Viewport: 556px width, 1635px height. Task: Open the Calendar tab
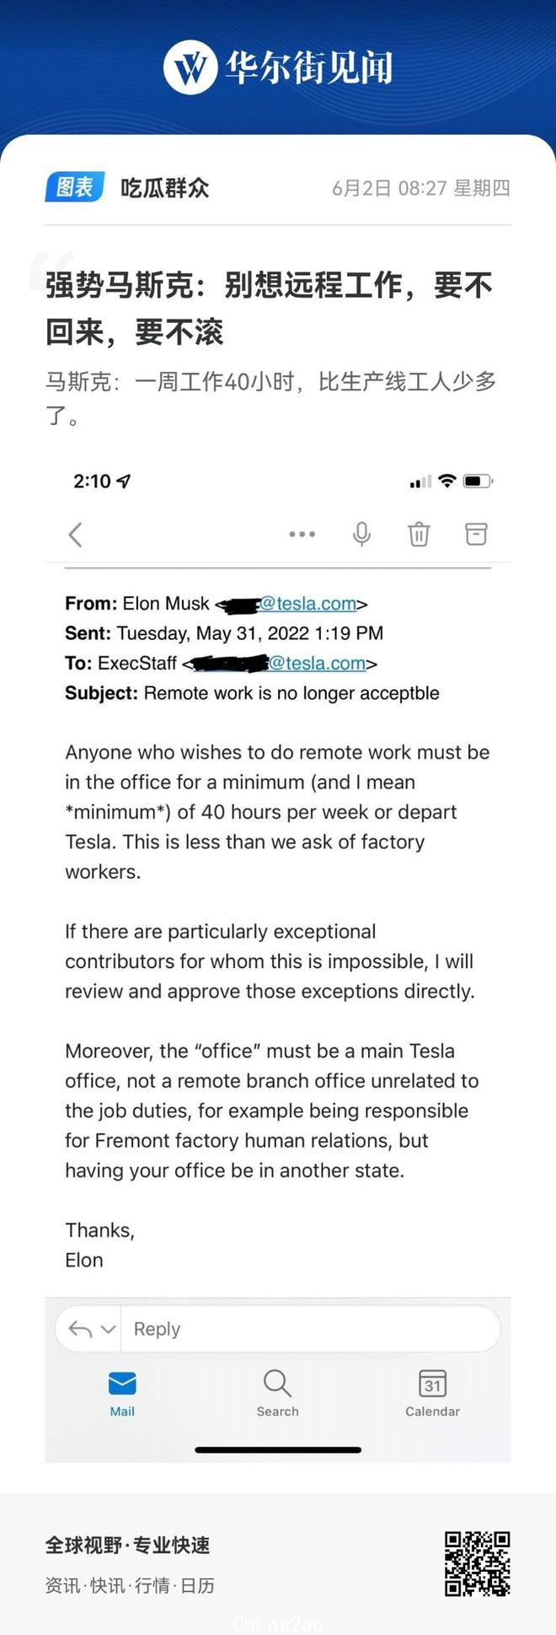(x=432, y=1394)
